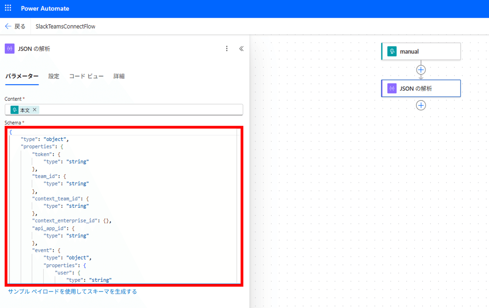Image resolution: width=489 pixels, height=308 pixels.
Task: Remove the 本文 token from Content
Action: pyautogui.click(x=35, y=110)
